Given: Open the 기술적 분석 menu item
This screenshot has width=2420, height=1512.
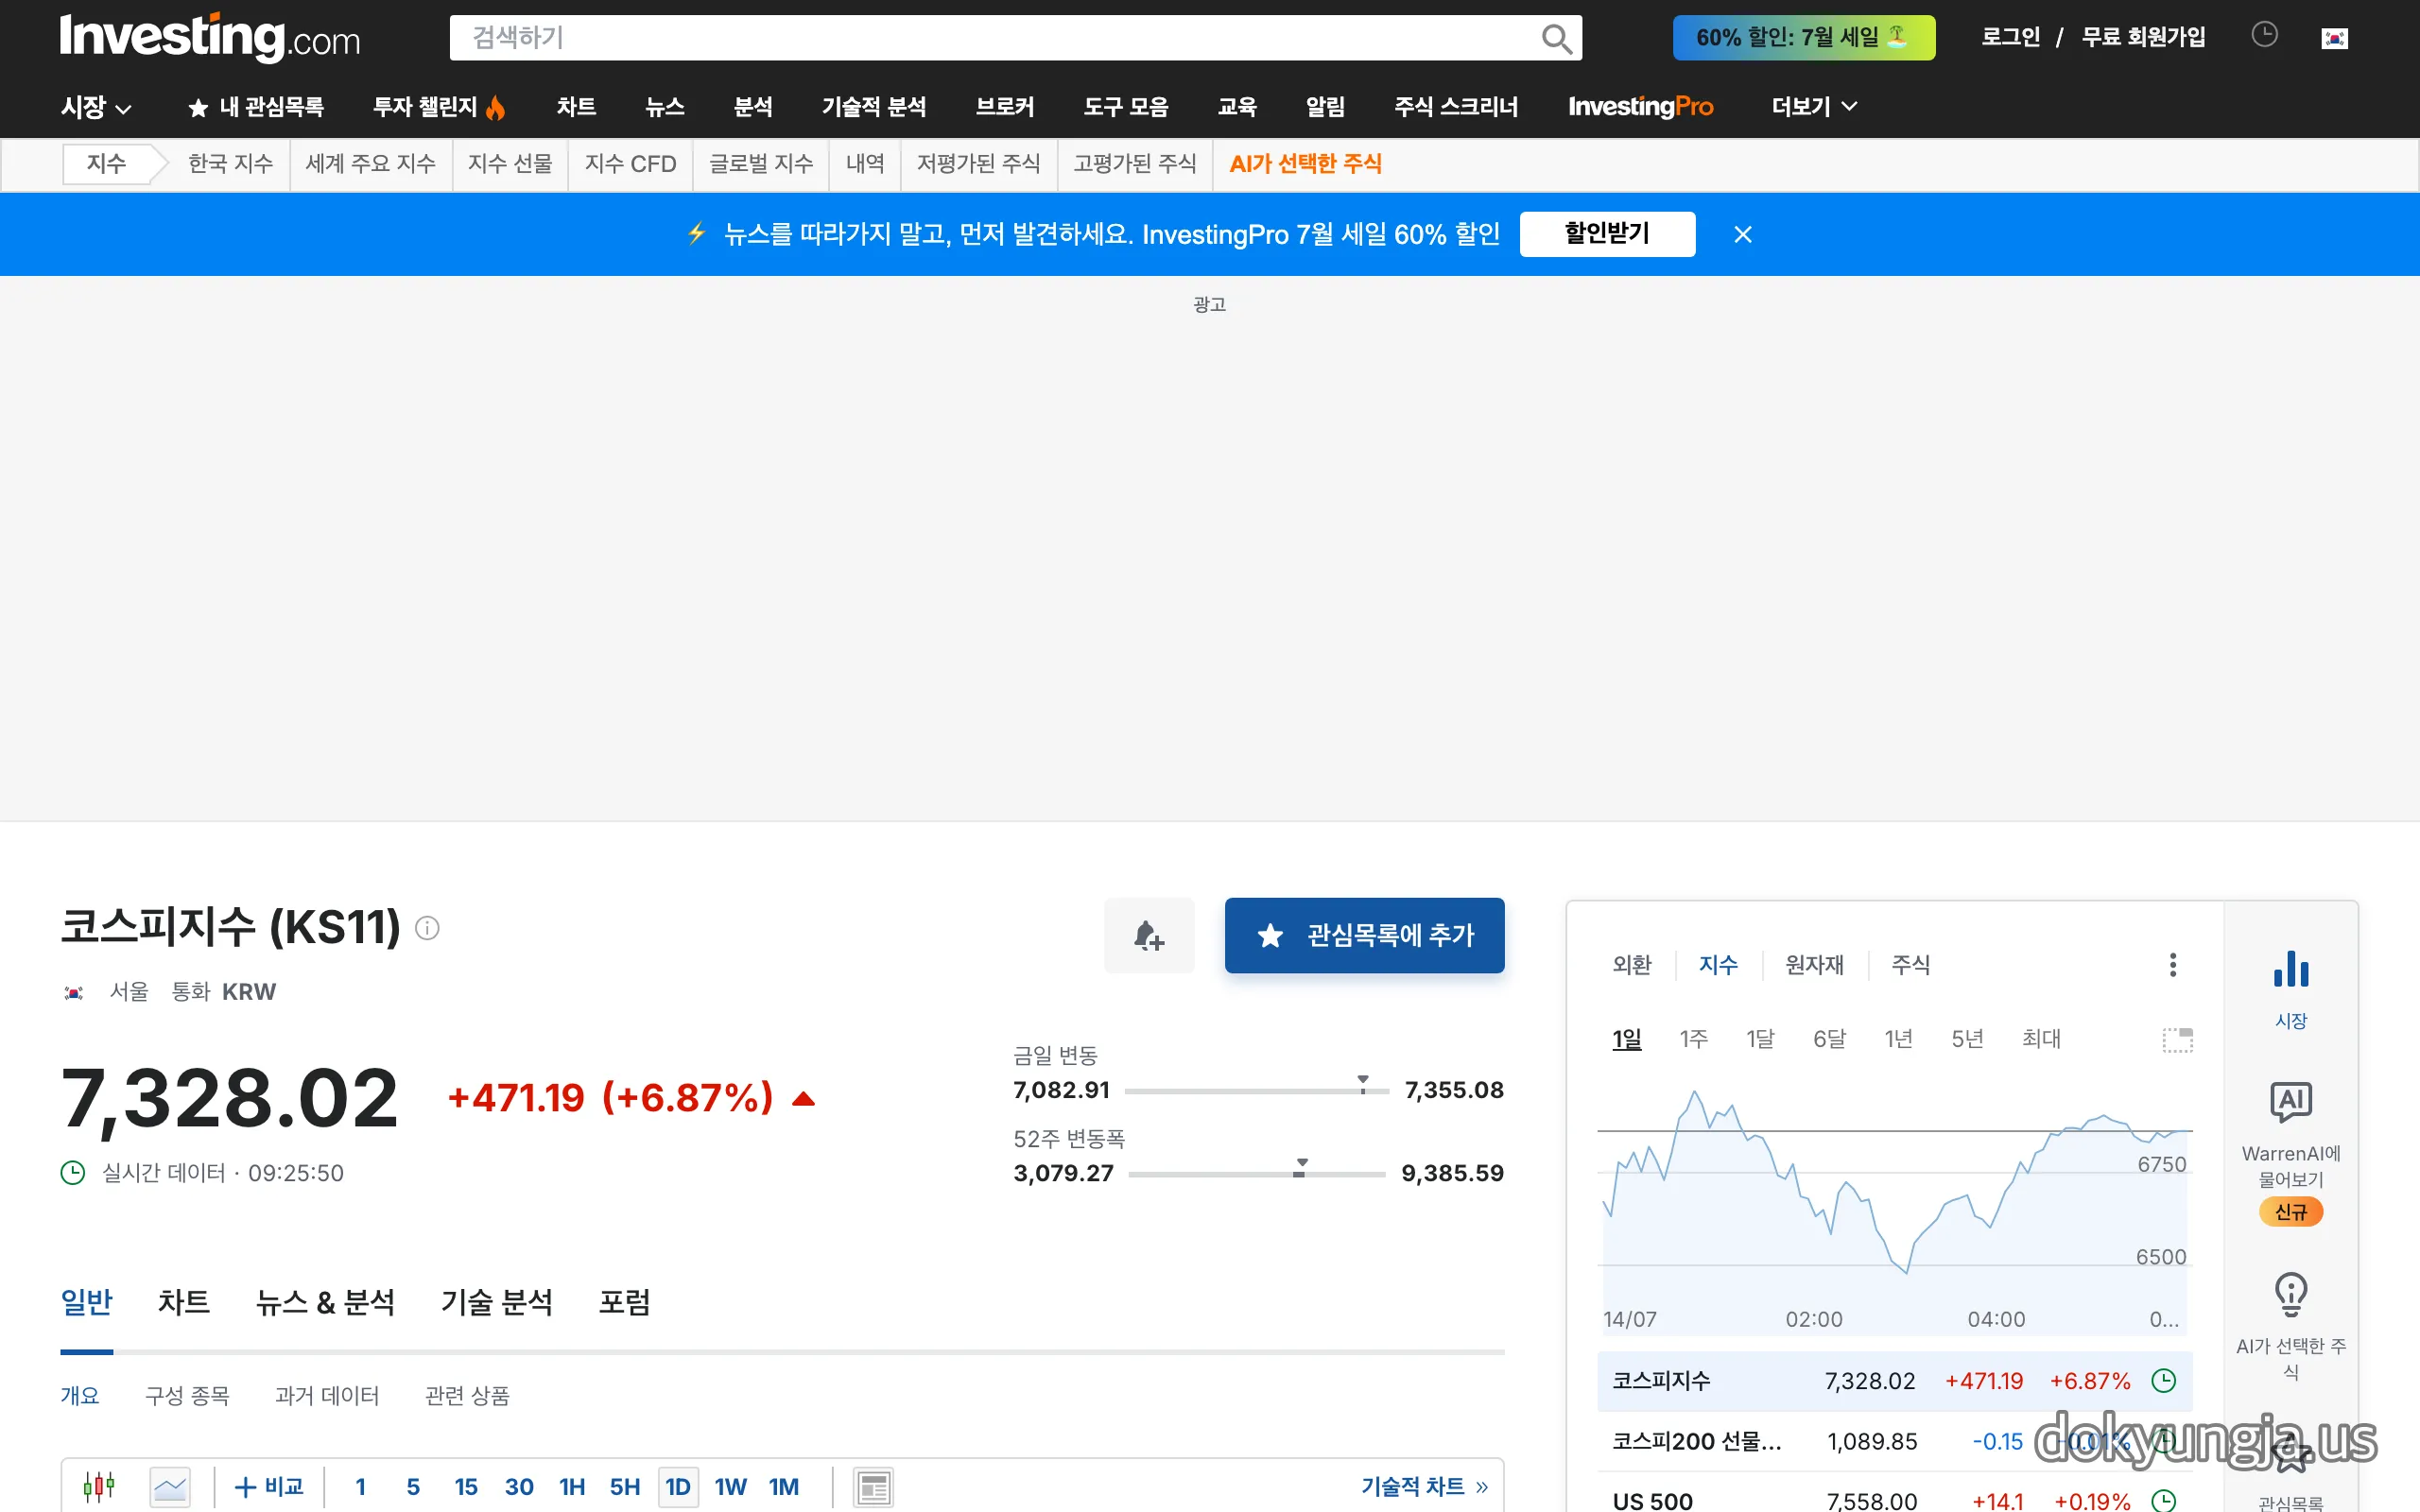Looking at the screenshot, I should [x=874, y=107].
